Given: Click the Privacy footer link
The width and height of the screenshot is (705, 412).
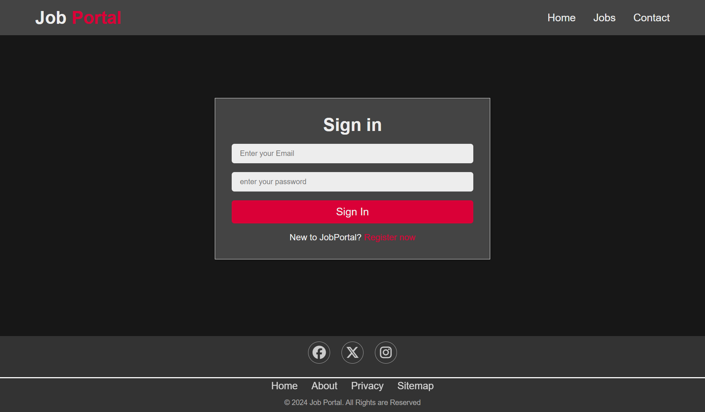Looking at the screenshot, I should click(x=367, y=386).
